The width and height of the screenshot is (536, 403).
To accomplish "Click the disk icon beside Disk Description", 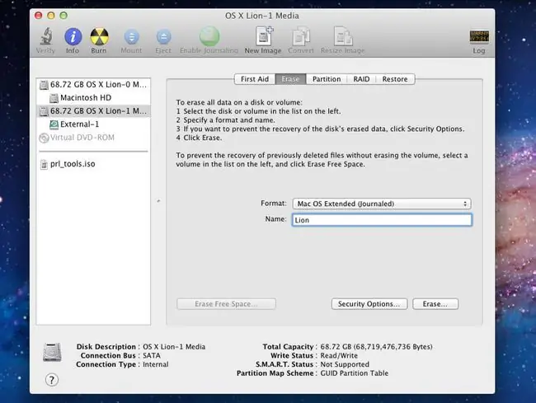I will 52,352.
